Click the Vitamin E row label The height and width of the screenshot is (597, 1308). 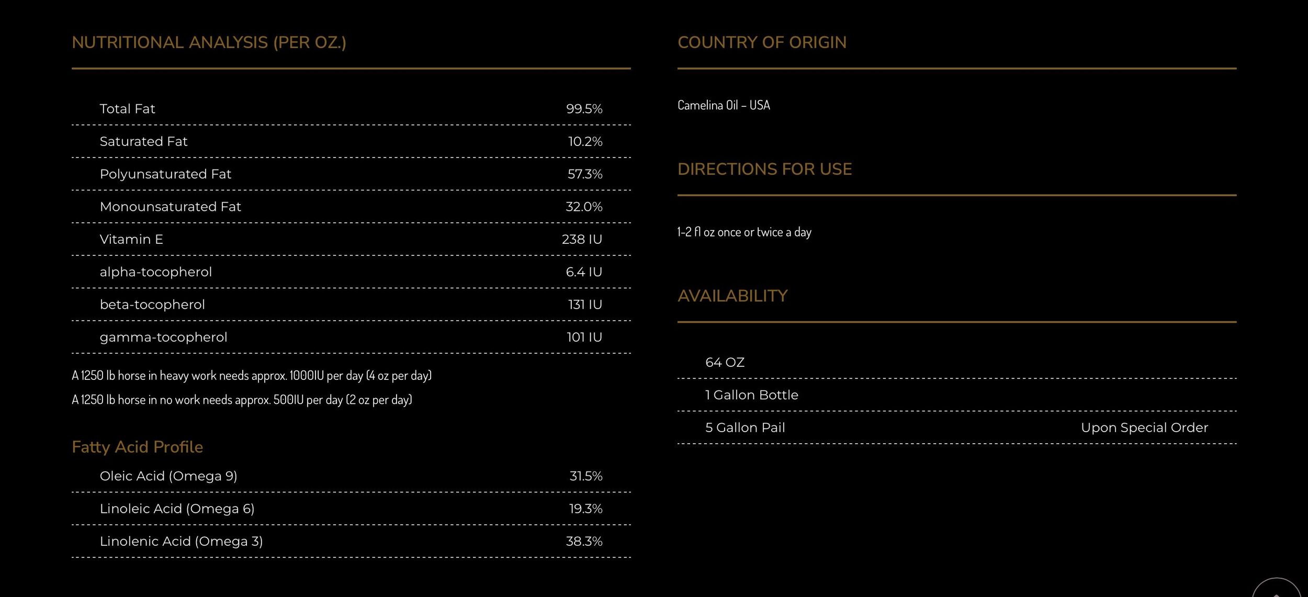[x=131, y=240]
